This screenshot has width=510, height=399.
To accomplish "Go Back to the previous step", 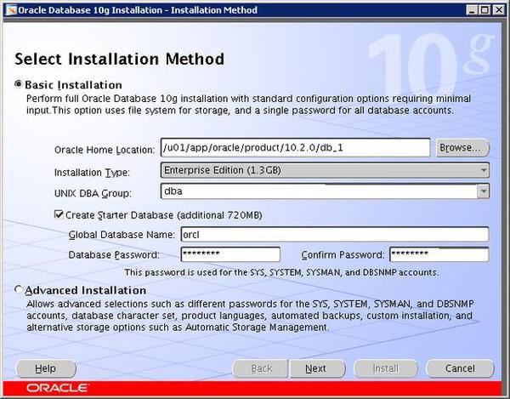I will [261, 368].
